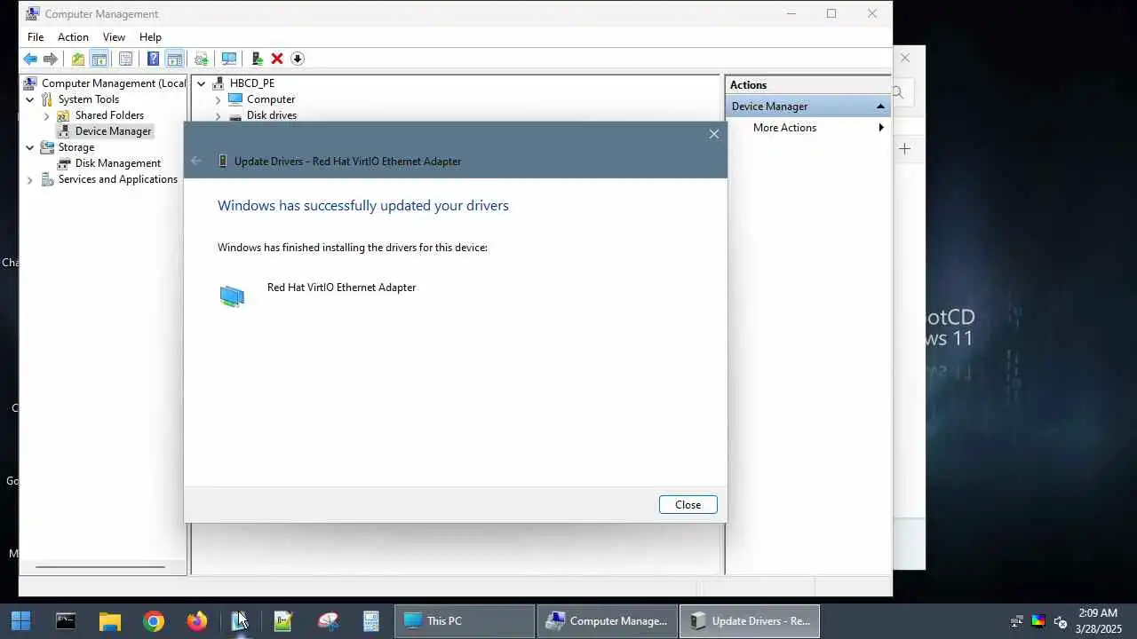
Task: Select Services and Applications tree label
Action: (117, 179)
